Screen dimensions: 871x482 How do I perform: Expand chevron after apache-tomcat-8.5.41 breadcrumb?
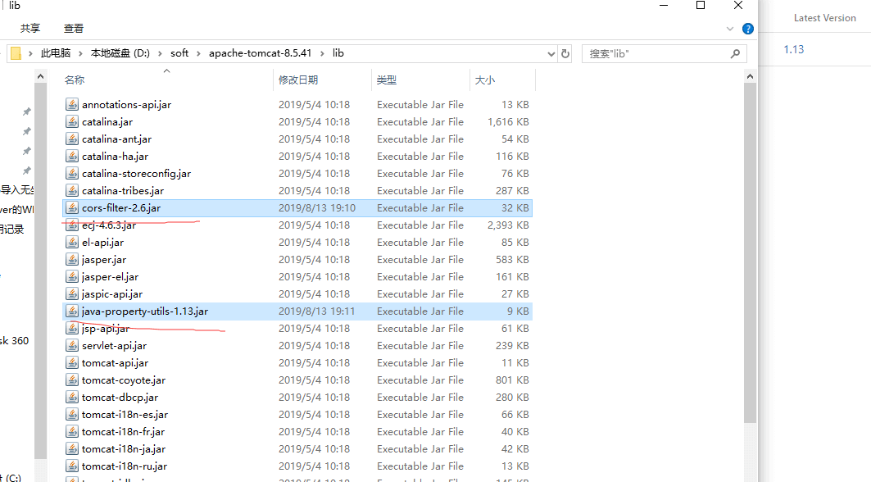click(322, 53)
